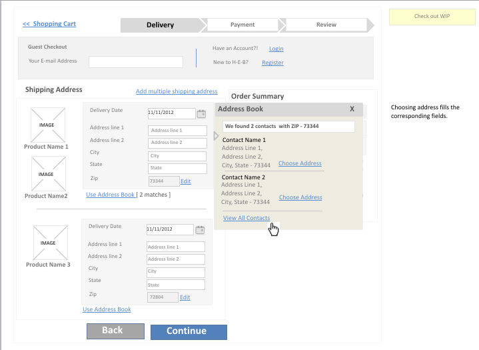The image size is (479, 350).
Task: Click first shipment's City field
Action: coord(177,156)
